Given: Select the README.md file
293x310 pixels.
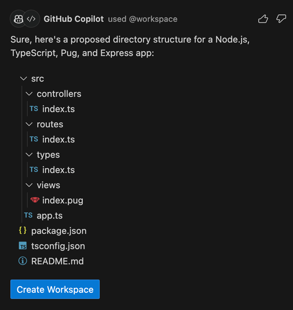Looking at the screenshot, I should click(58, 261).
